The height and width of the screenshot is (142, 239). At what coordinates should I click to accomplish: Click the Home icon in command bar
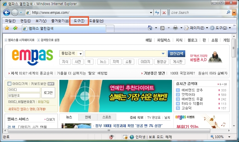pyautogui.click(x=150, y=28)
